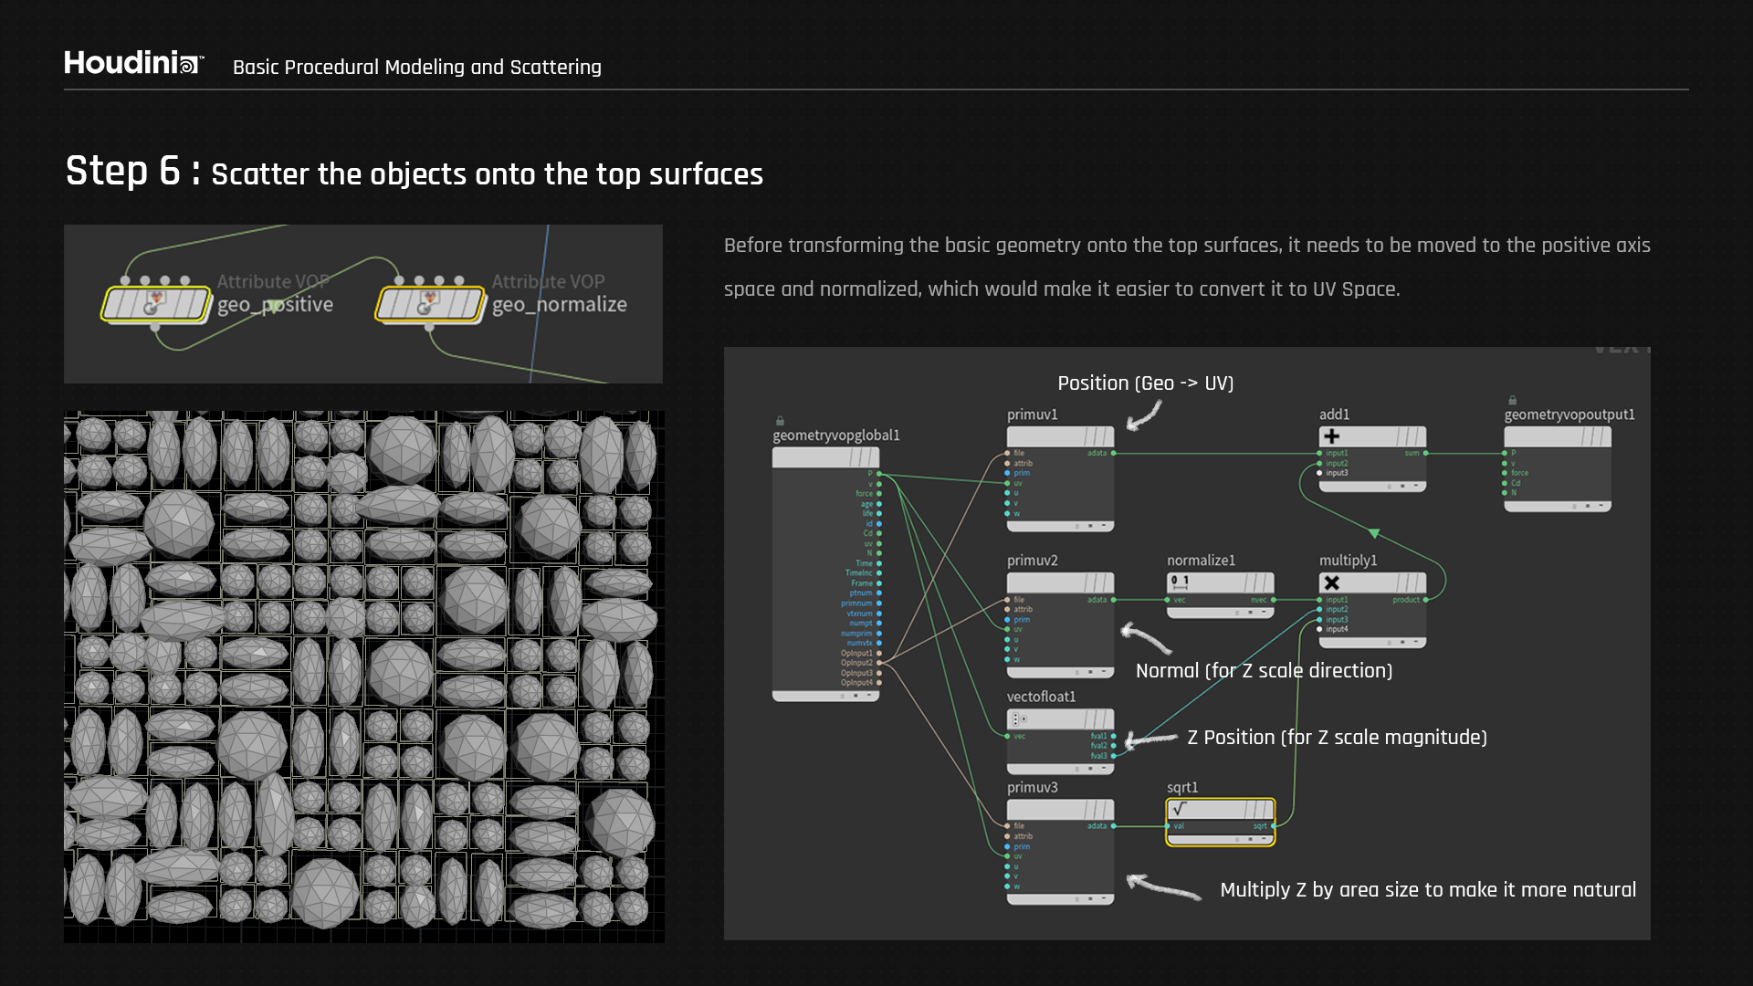Click the input3 port on add1
This screenshot has width=1753, height=986.
(x=1320, y=473)
